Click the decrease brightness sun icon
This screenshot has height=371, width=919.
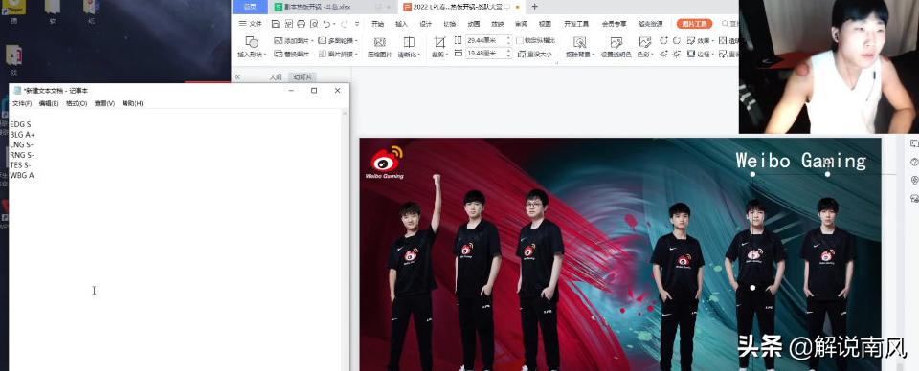pyautogui.click(x=677, y=54)
